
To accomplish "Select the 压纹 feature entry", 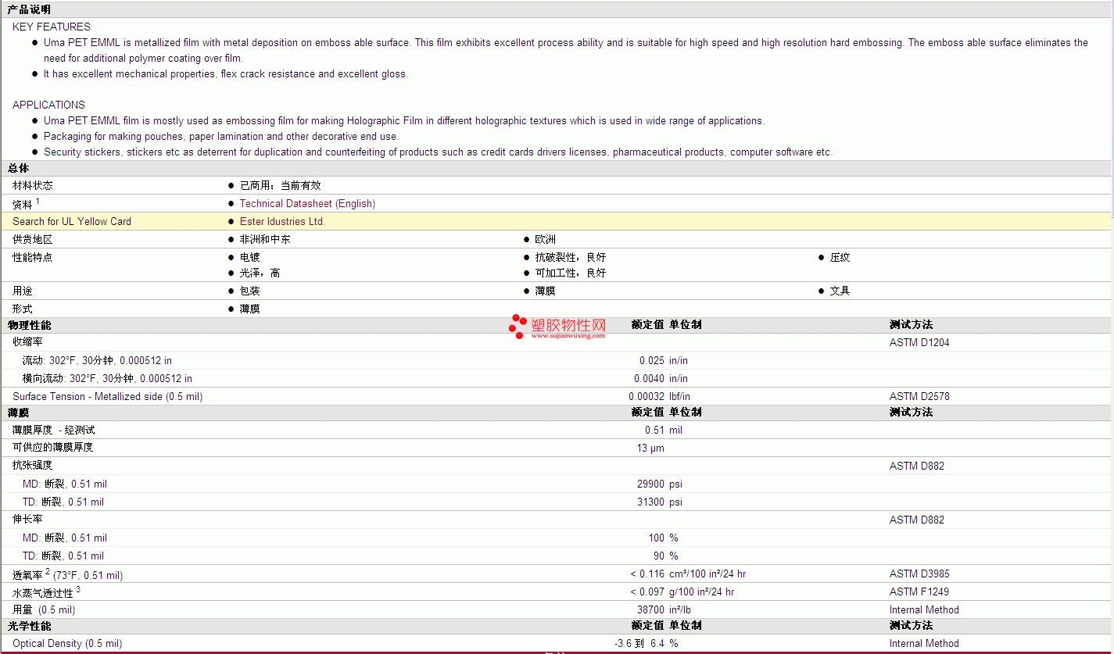I will (840, 257).
